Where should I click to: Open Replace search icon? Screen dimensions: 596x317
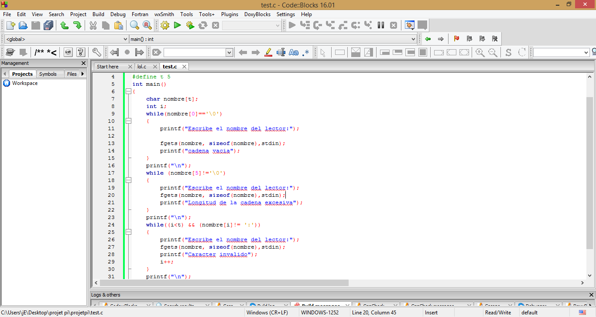tap(147, 25)
